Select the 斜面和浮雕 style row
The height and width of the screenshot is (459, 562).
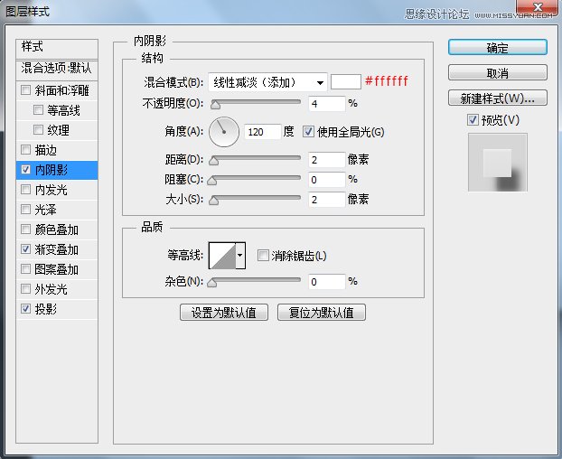57,90
